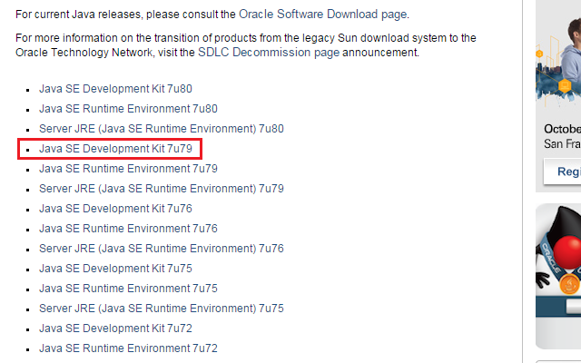
Task: Open Java SE Runtime Environment 7u75
Action: coord(128,289)
